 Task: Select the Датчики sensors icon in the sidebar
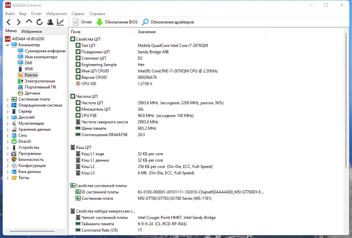tap(20, 93)
